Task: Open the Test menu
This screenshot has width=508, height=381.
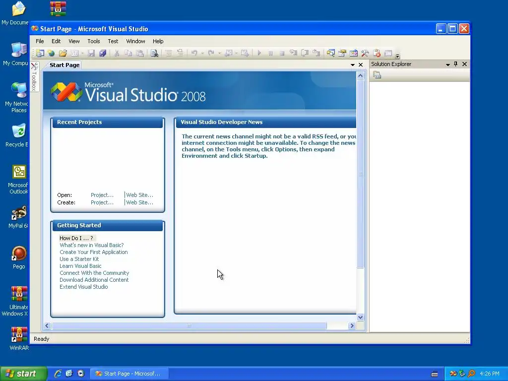Action: tap(113, 41)
